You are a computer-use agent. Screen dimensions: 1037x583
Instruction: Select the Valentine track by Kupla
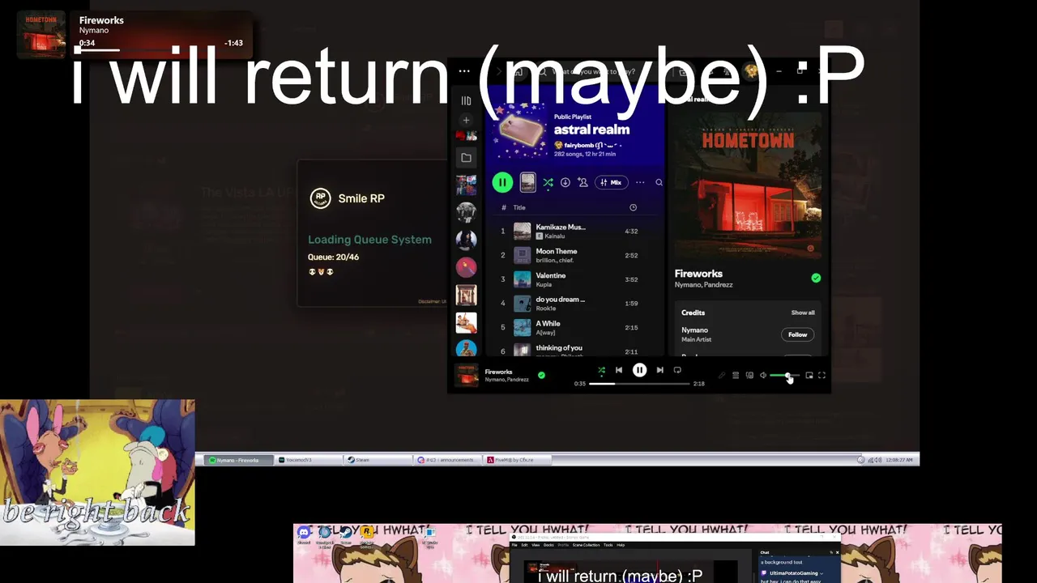(x=575, y=279)
